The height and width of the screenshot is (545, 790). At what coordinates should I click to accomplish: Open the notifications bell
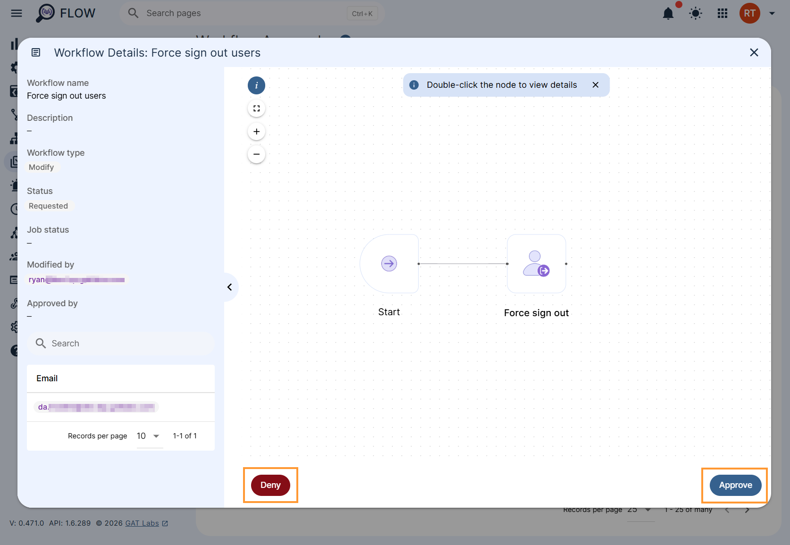point(668,13)
